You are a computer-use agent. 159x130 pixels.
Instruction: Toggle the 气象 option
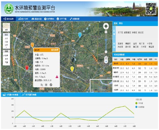pyautogui.click(x=6, y=62)
